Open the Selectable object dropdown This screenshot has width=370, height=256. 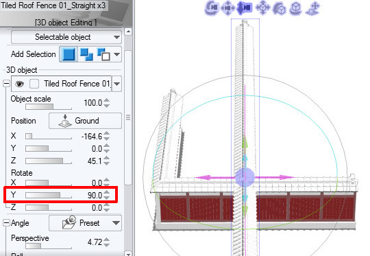66,37
